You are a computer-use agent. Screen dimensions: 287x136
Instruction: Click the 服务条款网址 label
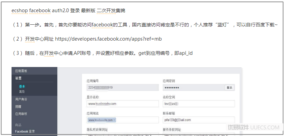[172, 130]
